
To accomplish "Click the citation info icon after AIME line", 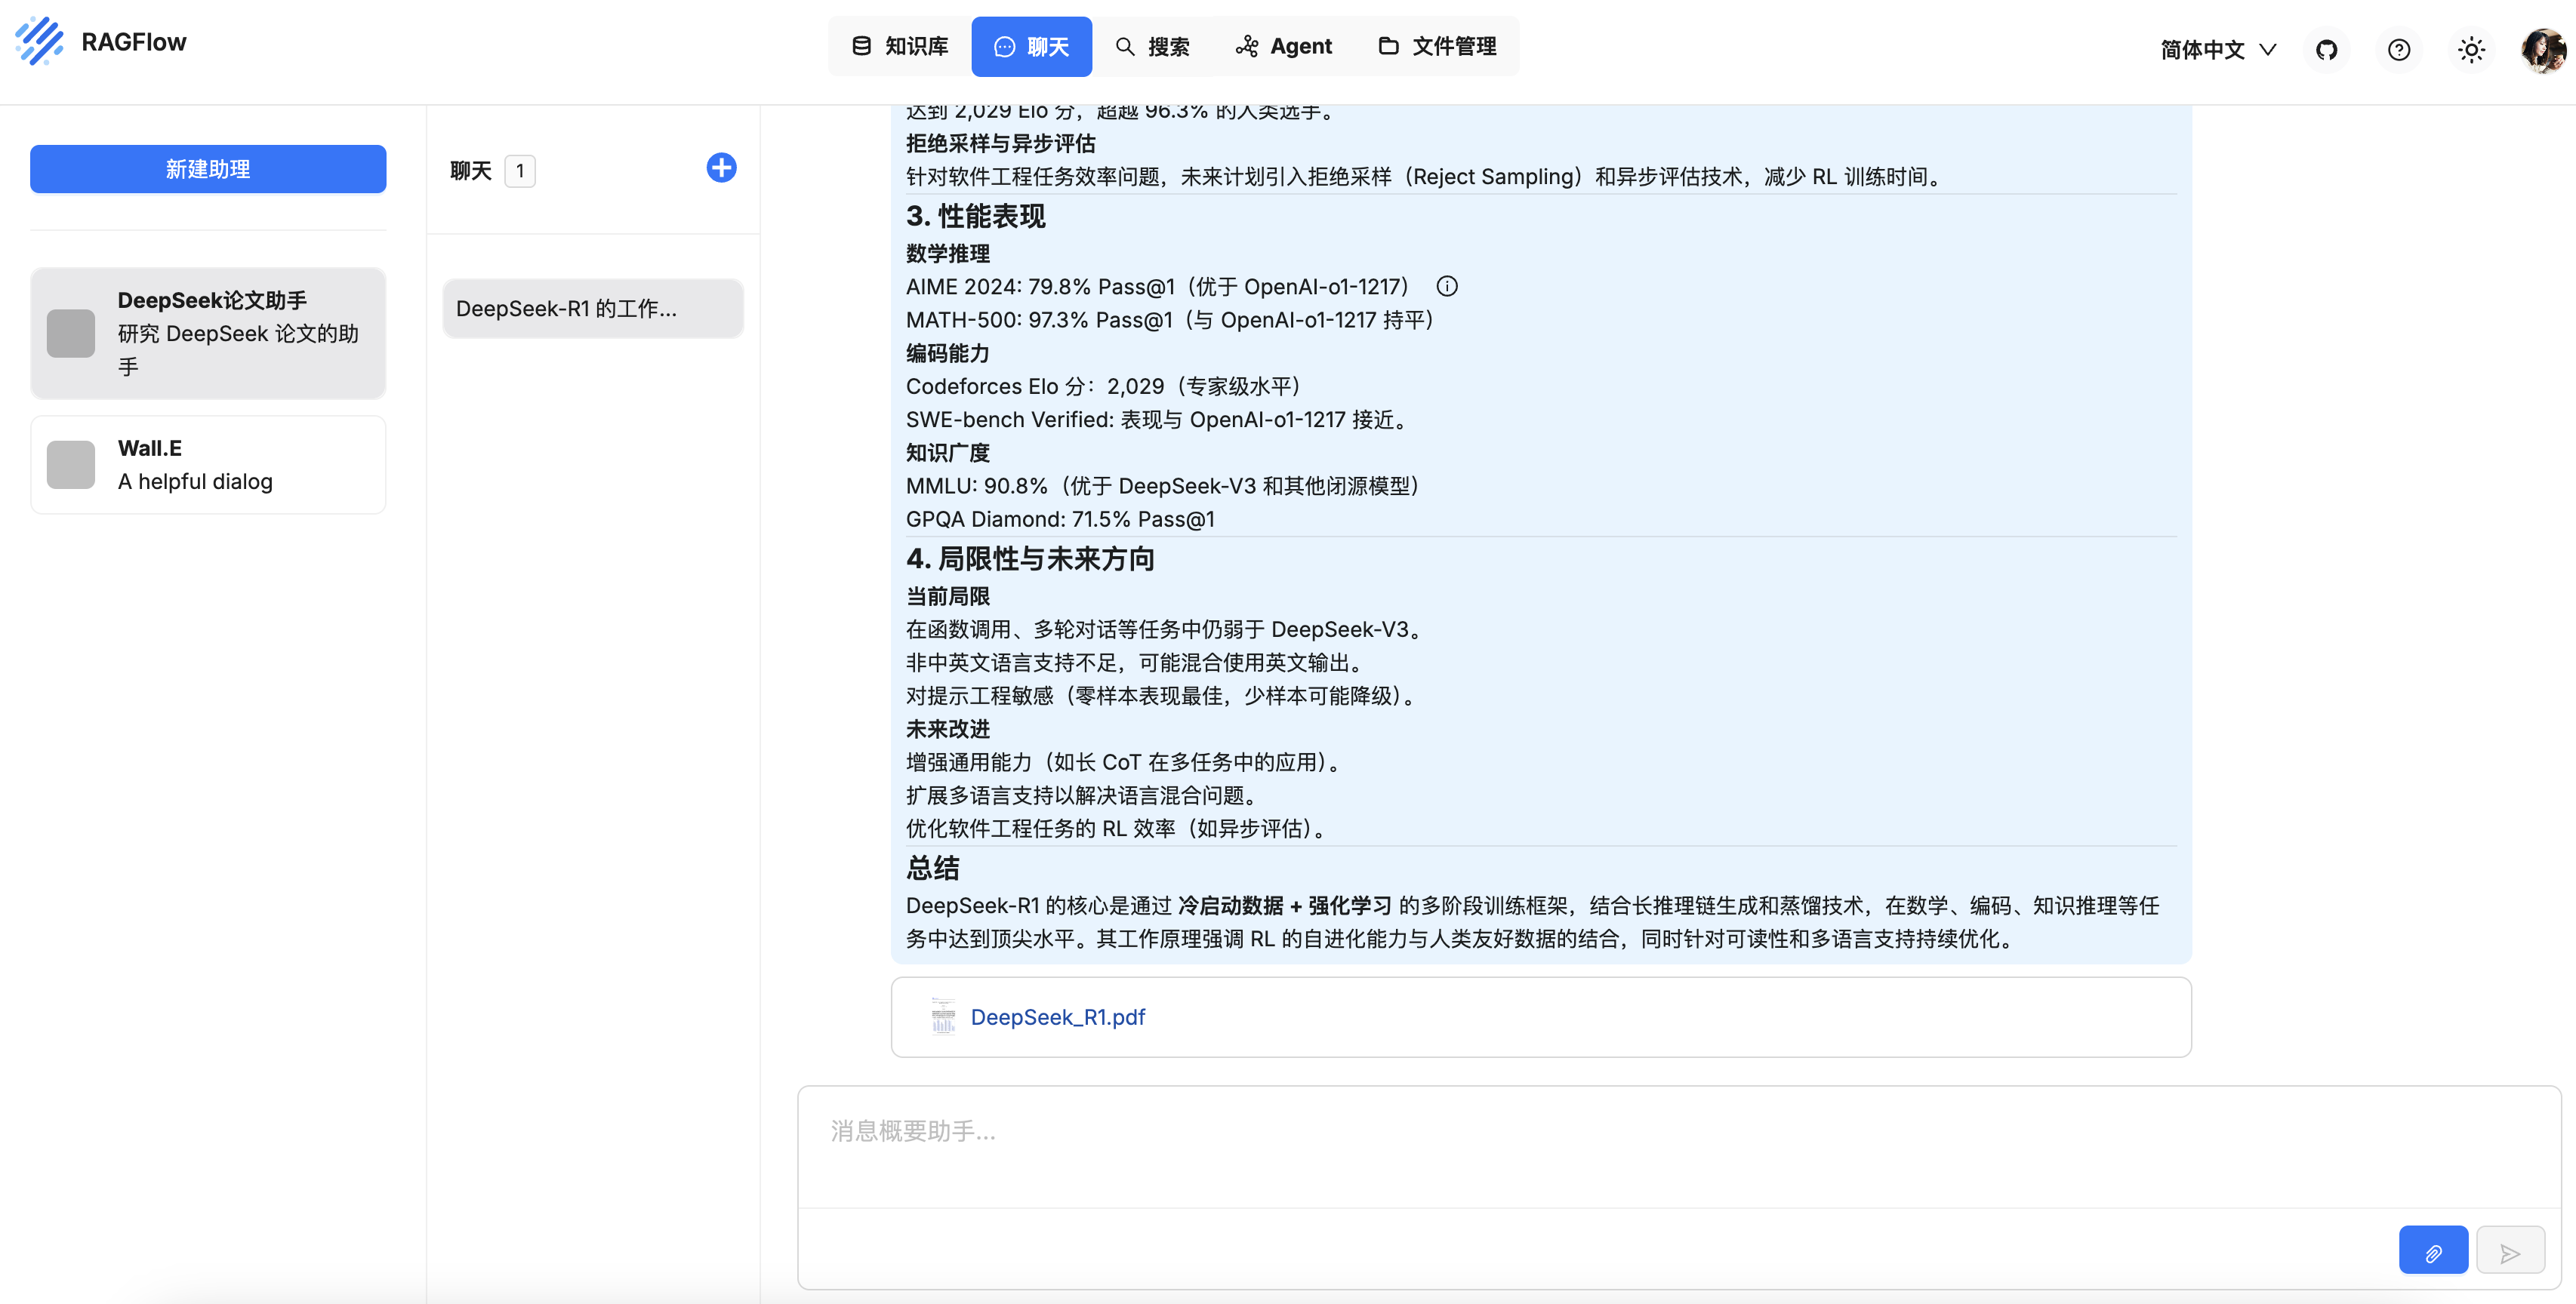I will point(1446,287).
